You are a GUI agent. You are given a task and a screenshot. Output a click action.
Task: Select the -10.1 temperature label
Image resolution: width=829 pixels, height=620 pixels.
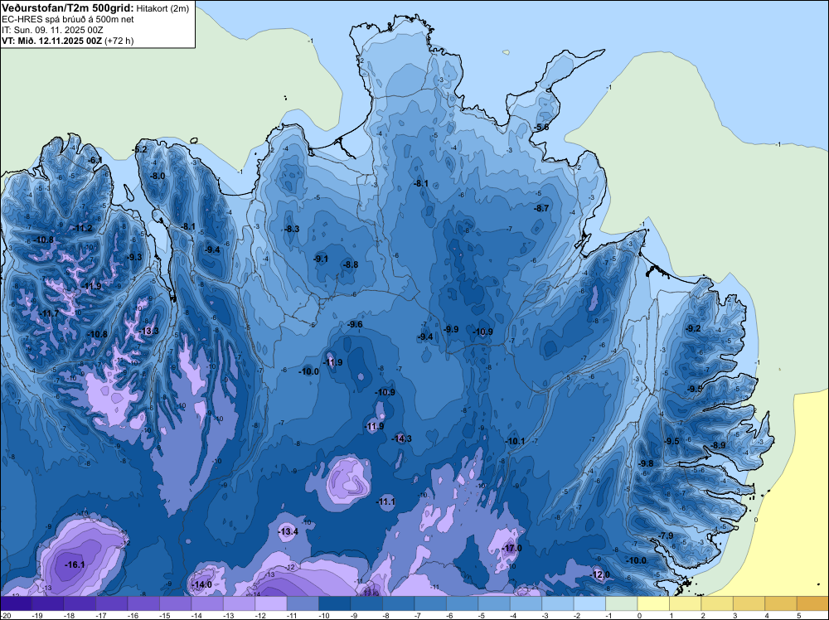point(515,441)
